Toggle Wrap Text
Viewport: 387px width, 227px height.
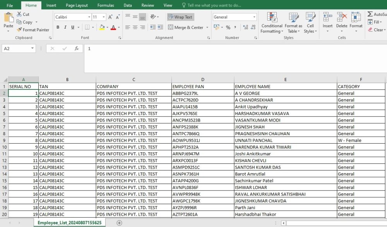(x=181, y=17)
